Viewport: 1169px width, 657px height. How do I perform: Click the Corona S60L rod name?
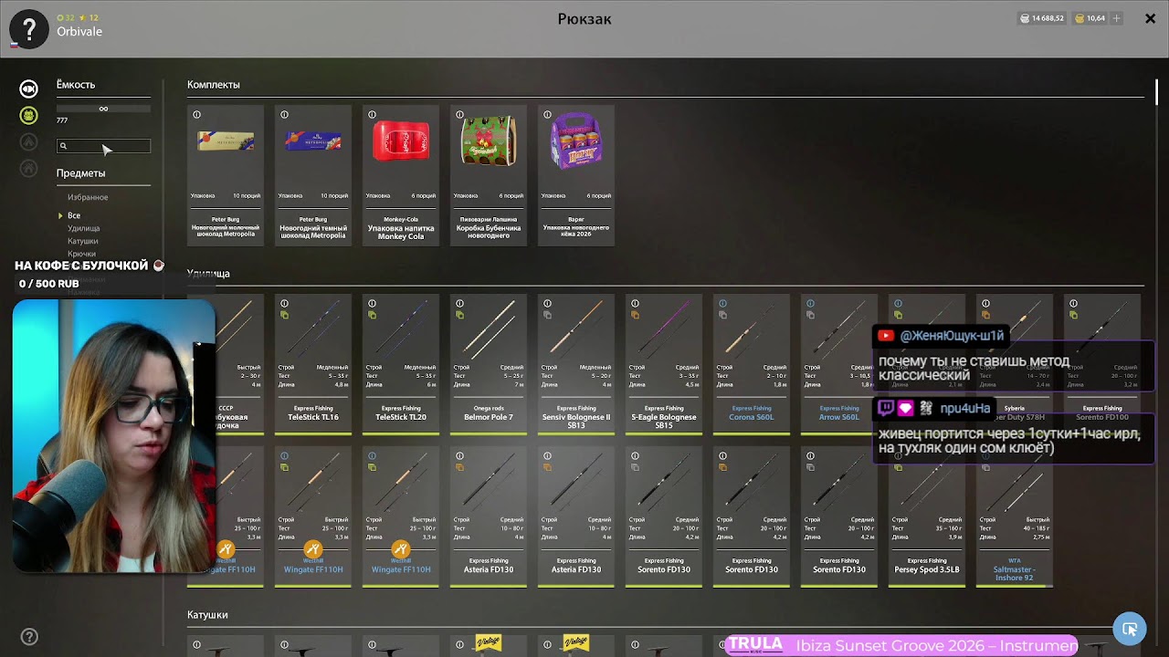(x=752, y=417)
